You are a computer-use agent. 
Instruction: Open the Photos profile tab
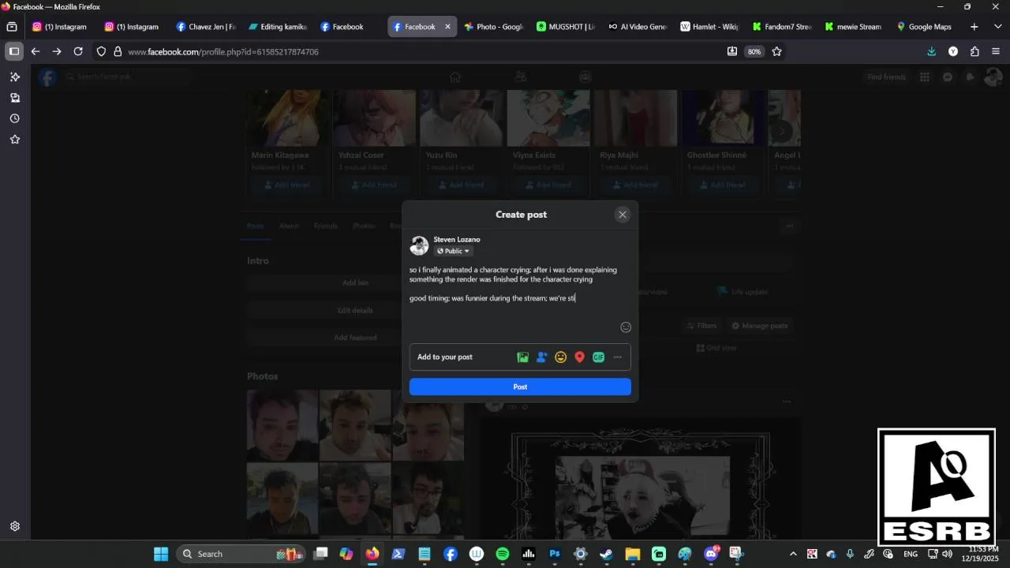pos(364,226)
